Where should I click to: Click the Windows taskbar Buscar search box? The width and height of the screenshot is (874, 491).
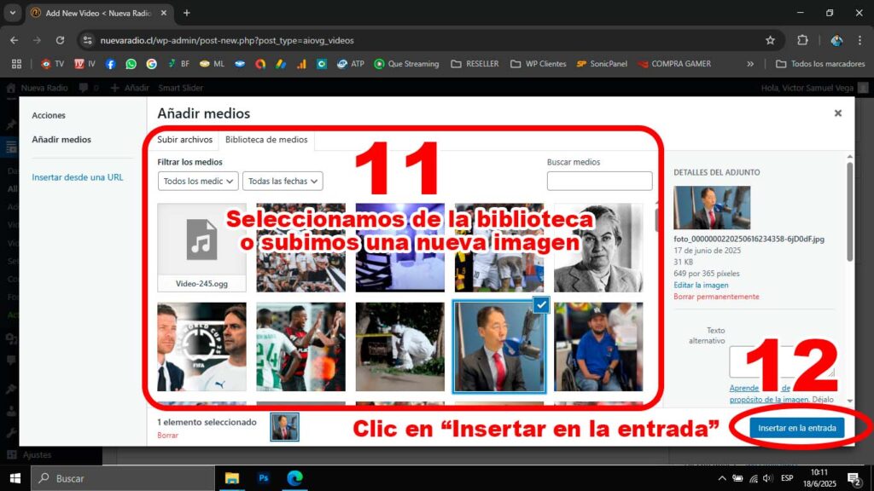pos(123,478)
